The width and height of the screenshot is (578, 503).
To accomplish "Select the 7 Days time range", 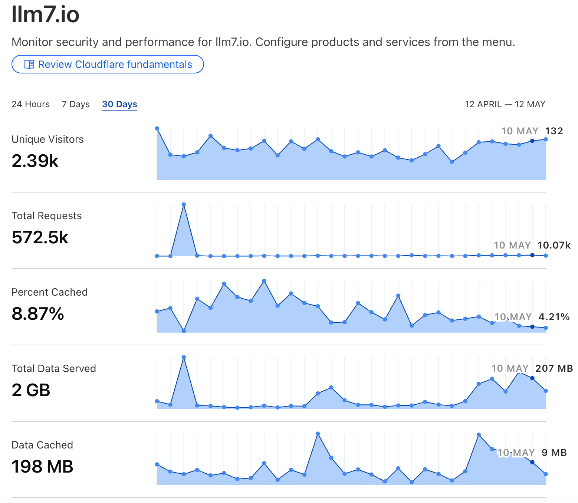I will (76, 104).
